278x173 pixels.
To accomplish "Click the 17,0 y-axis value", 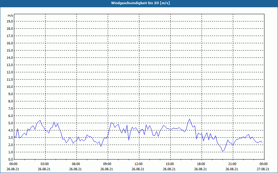I will tap(10, 36).
